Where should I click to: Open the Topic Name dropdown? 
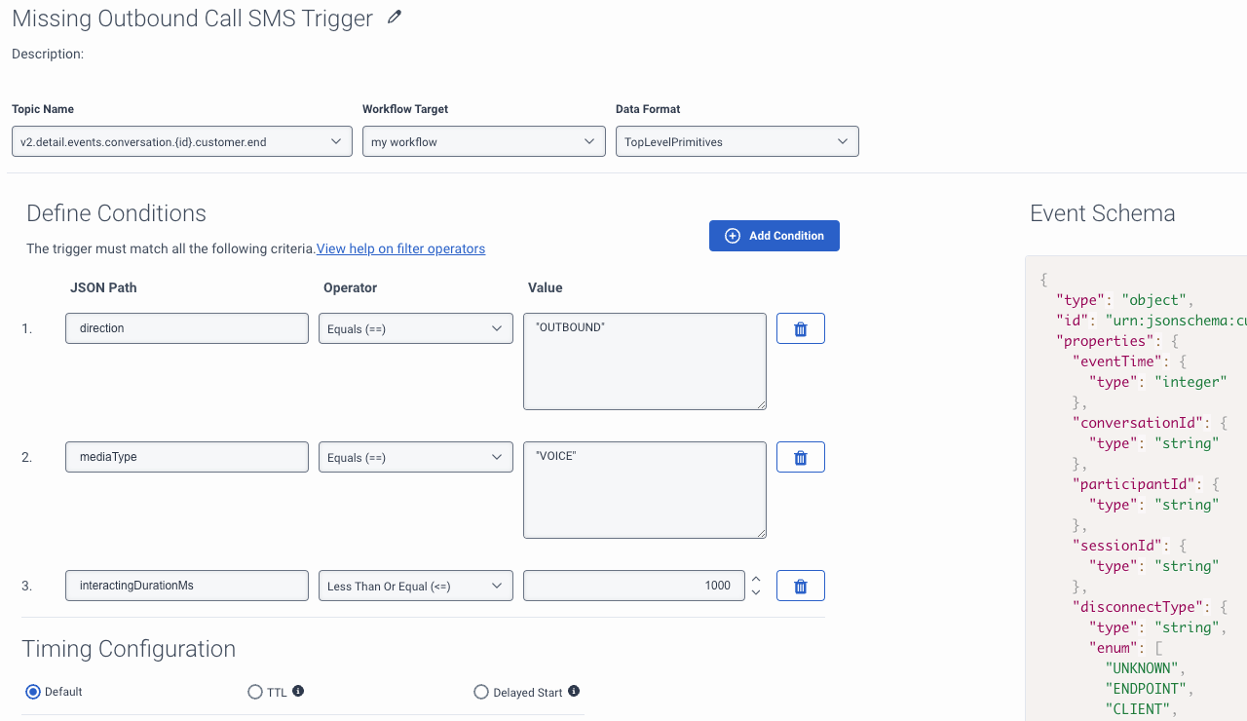tap(182, 142)
